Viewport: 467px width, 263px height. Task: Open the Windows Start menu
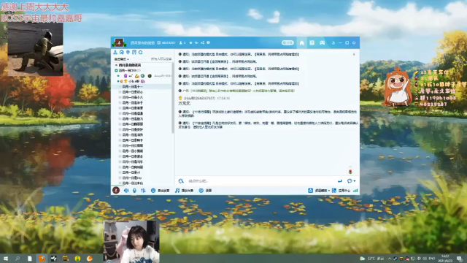[x=5, y=259]
